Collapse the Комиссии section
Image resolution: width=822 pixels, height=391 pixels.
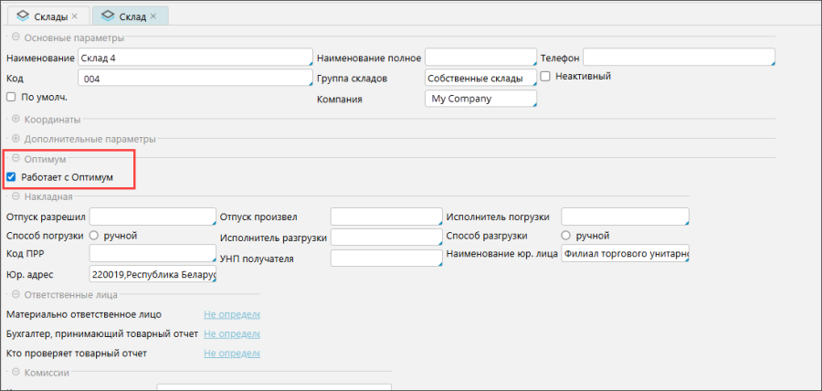coord(16,372)
